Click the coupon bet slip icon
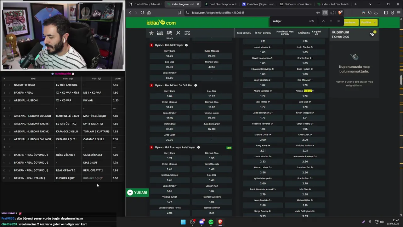This screenshot has width=403, height=227. (x=372, y=33)
